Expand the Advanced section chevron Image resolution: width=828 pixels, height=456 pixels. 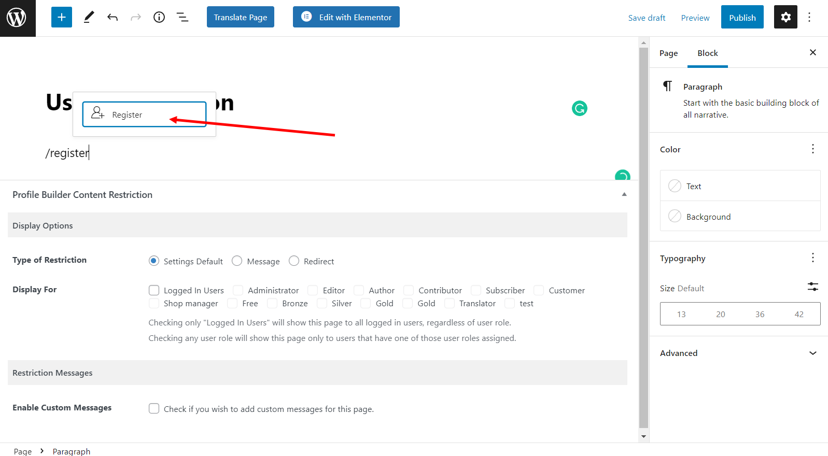pos(813,353)
